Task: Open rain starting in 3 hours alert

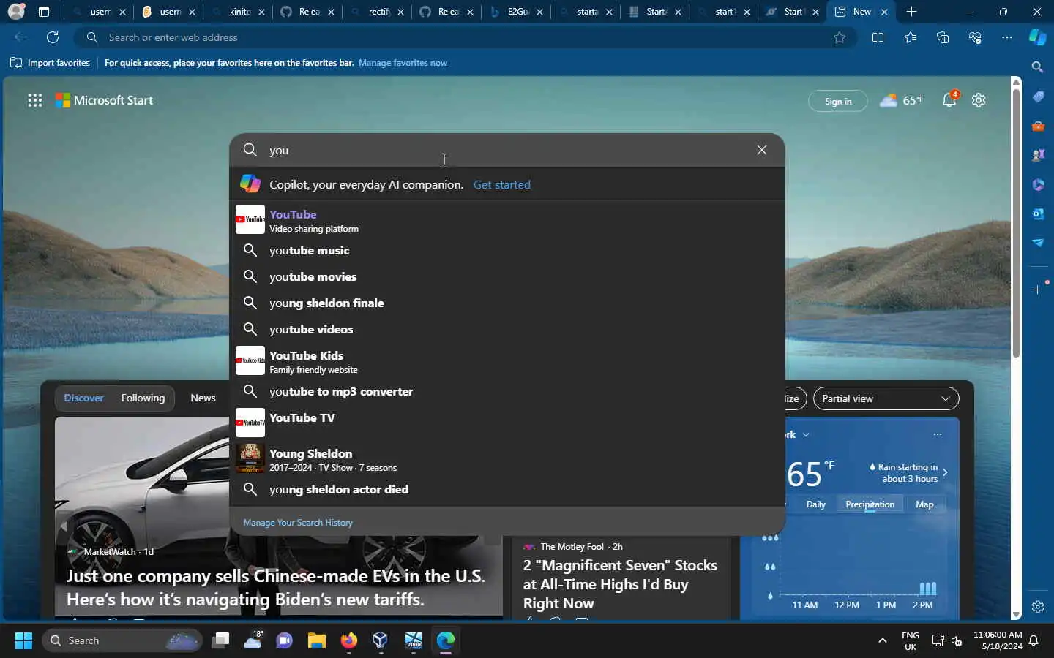Action: tap(908, 472)
